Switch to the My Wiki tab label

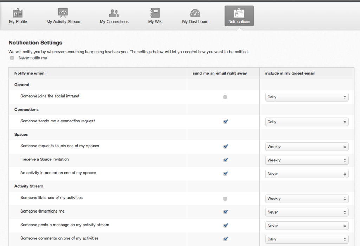(155, 22)
